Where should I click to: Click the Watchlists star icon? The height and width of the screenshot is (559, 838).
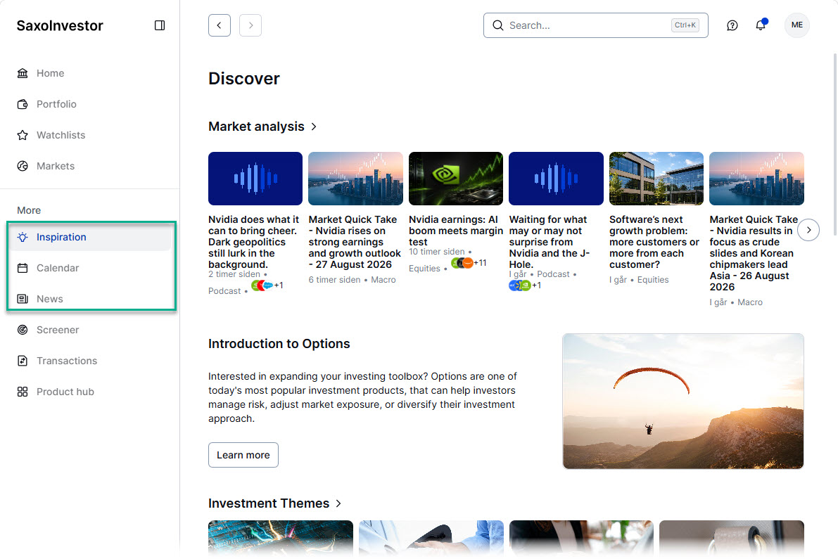point(23,135)
